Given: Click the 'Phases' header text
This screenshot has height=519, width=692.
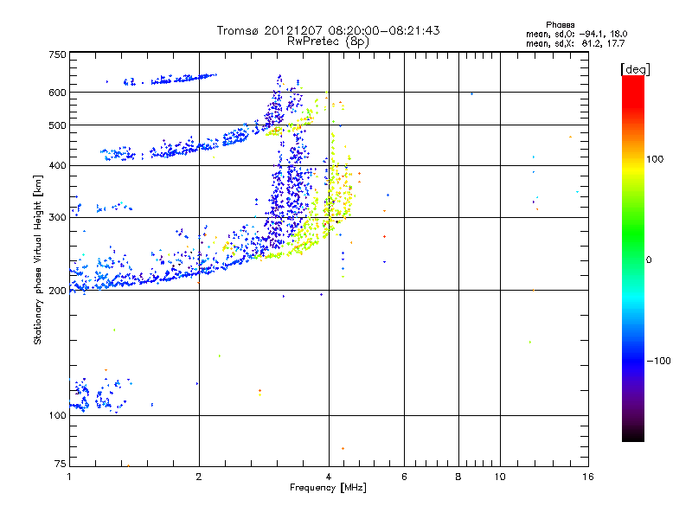Looking at the screenshot, I should pyautogui.click(x=560, y=25).
